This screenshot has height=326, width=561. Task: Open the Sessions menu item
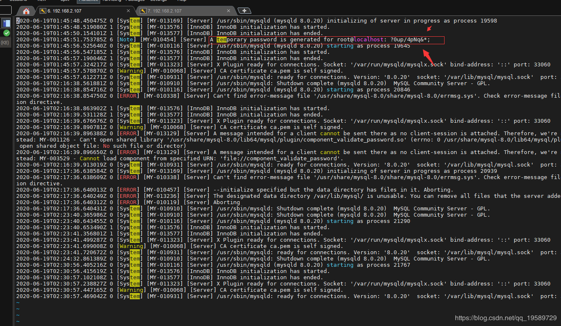coord(18,1)
